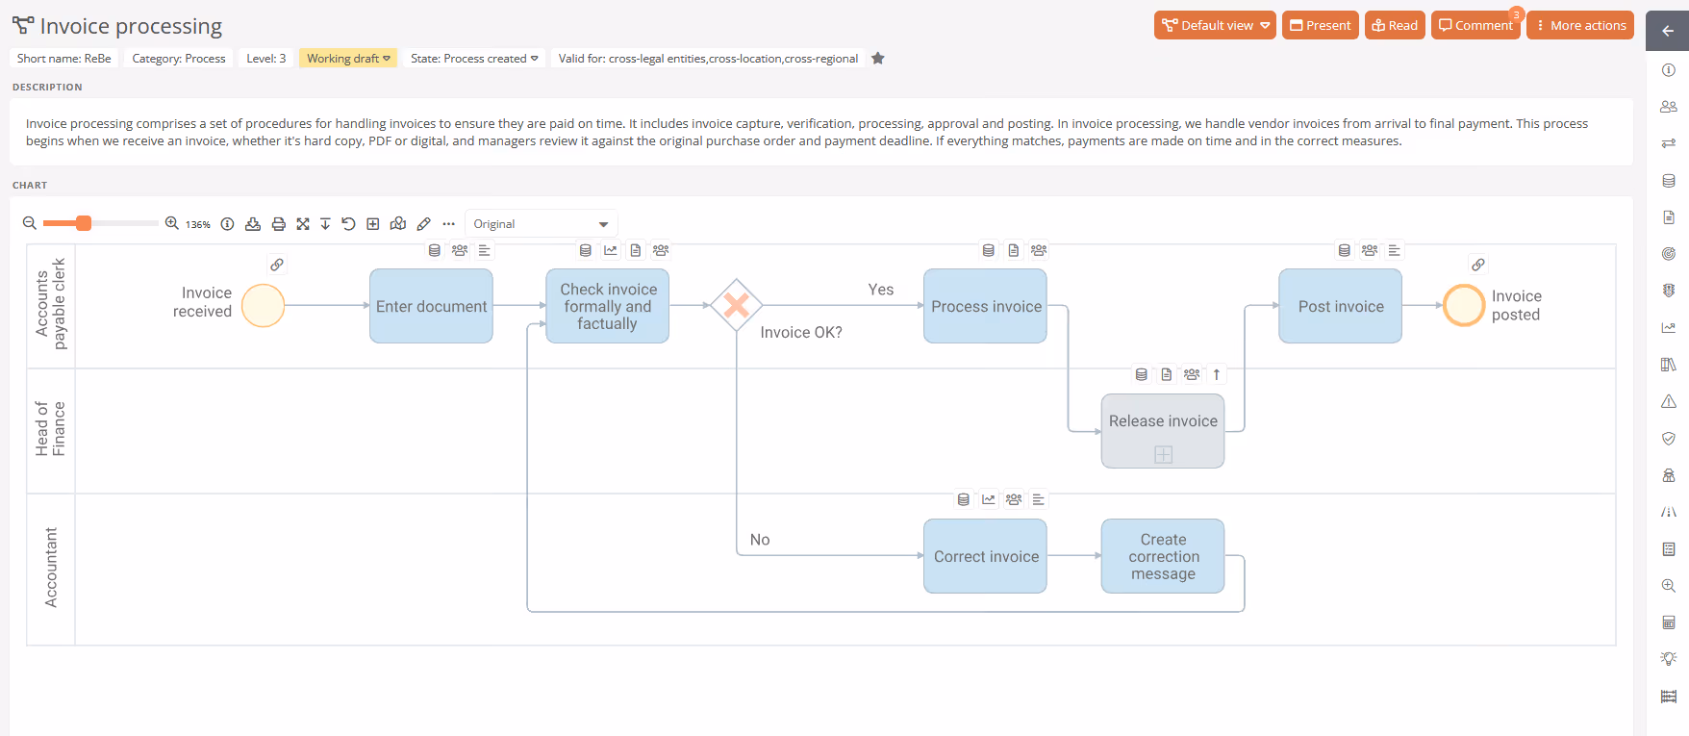1689x736 pixels.
Task: Open the documents panel in sidebar
Action: [x=1669, y=217]
